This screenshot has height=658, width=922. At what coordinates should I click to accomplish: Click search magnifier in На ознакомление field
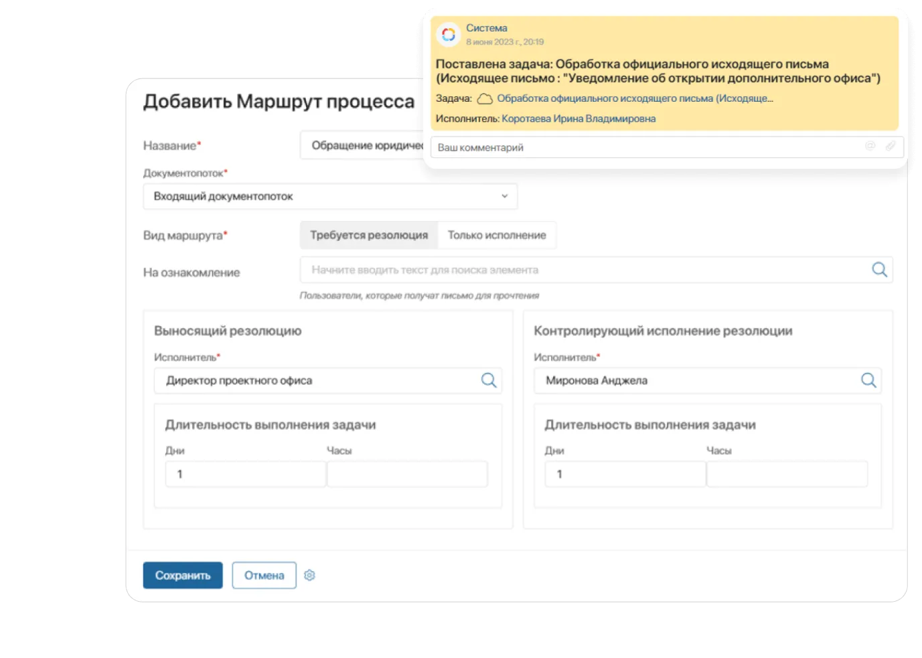click(x=879, y=270)
